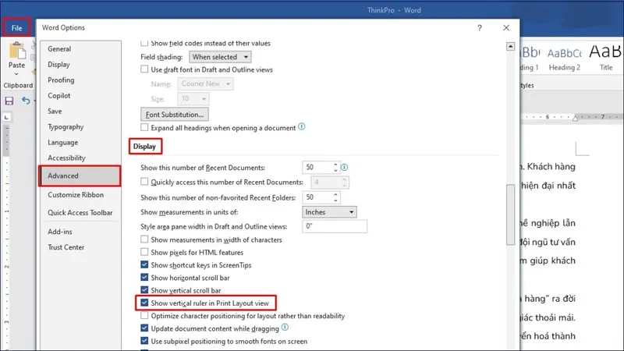Apply the Heading 2 style
The height and width of the screenshot is (351, 624).
[x=564, y=59]
